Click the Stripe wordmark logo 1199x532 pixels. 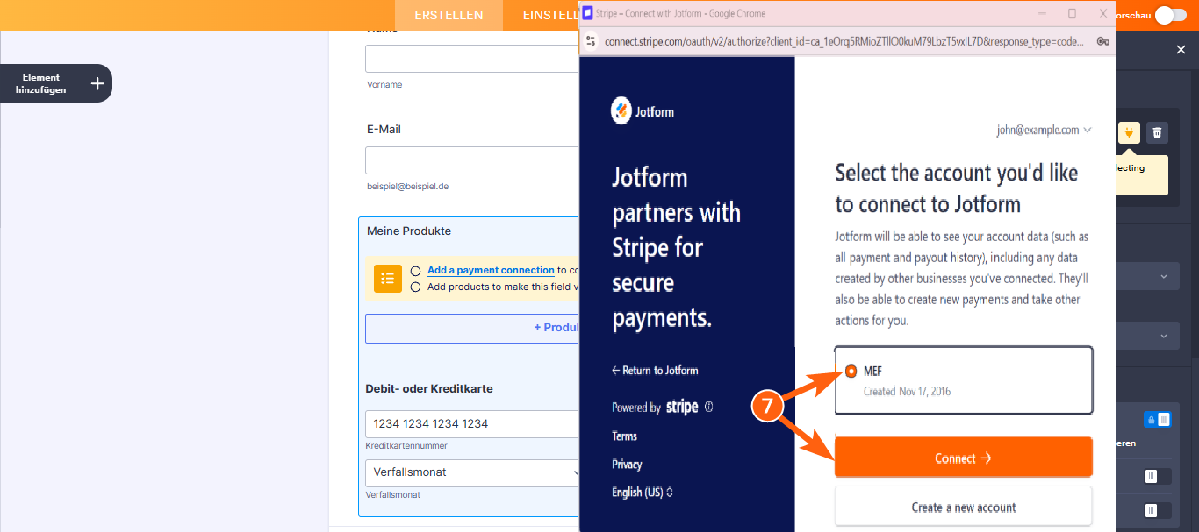click(682, 407)
